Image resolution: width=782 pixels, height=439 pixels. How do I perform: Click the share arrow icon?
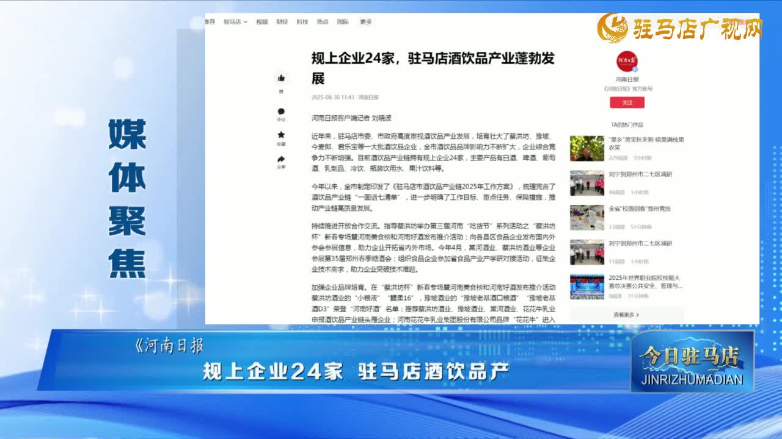(x=281, y=159)
